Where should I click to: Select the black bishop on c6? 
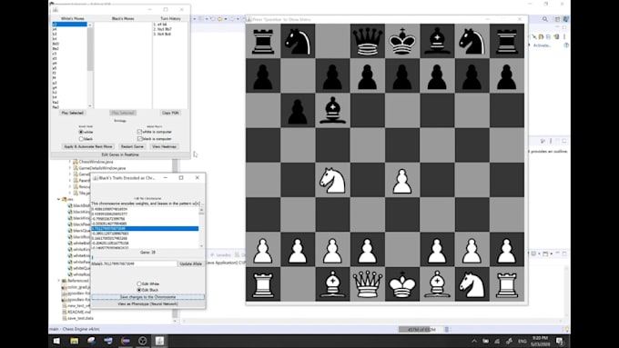point(332,110)
